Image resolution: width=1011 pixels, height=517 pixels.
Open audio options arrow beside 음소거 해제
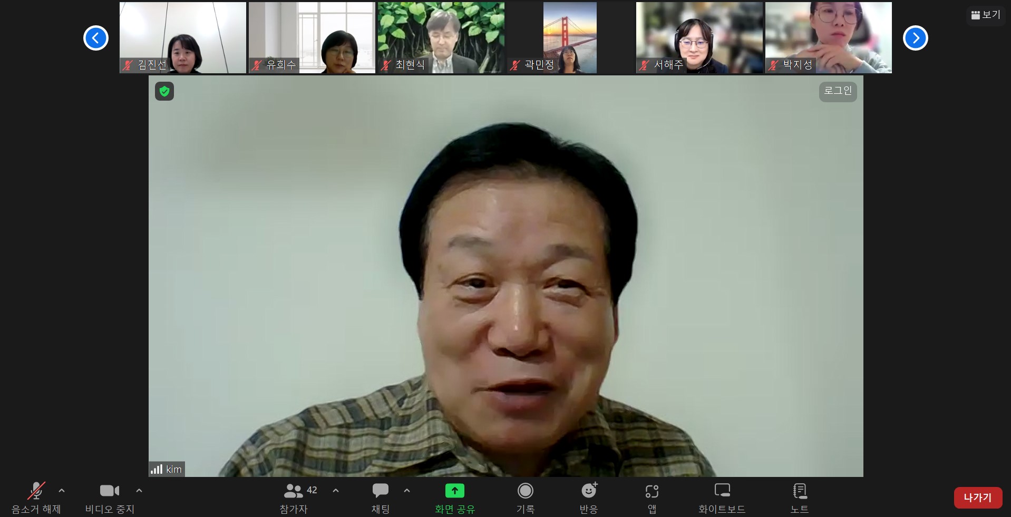pyautogui.click(x=62, y=491)
